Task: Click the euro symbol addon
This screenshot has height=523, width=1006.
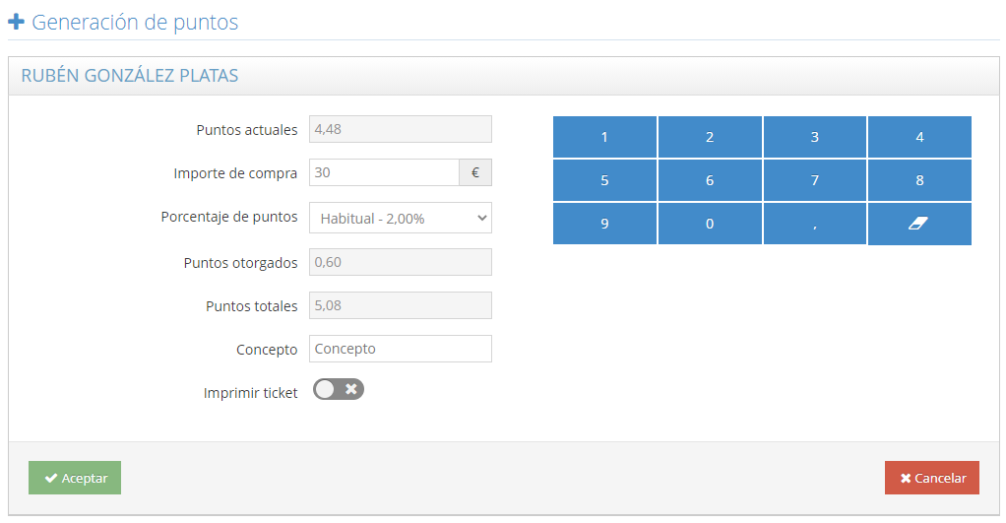Action: [475, 172]
